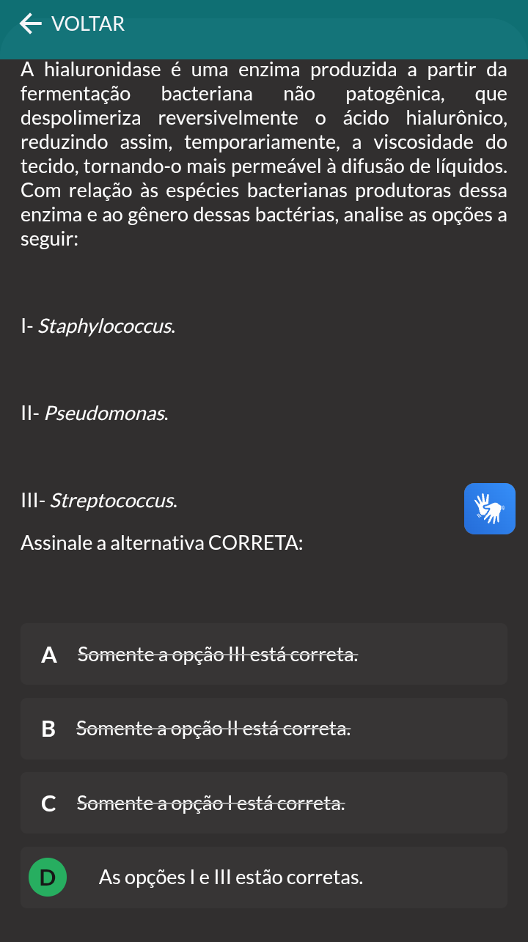Click the question text line 'Com relação às espécies'
Viewport: 528px width, 942px height.
[264, 191]
